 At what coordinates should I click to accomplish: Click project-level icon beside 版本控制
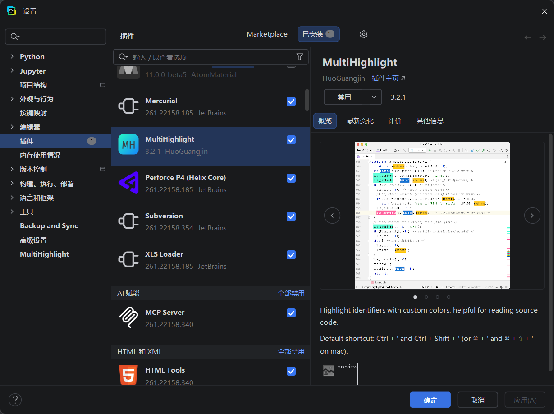[102, 169]
